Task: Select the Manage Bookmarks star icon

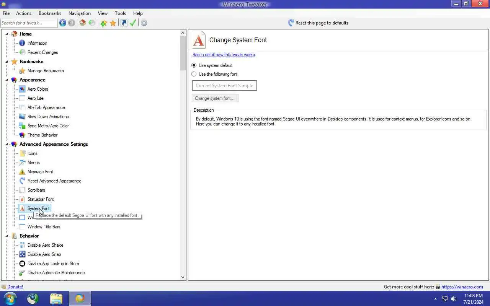Action: [x=22, y=71]
